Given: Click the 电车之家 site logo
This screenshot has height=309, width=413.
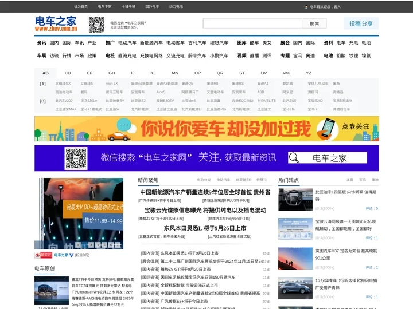Looking at the screenshot, I should (x=56, y=24).
